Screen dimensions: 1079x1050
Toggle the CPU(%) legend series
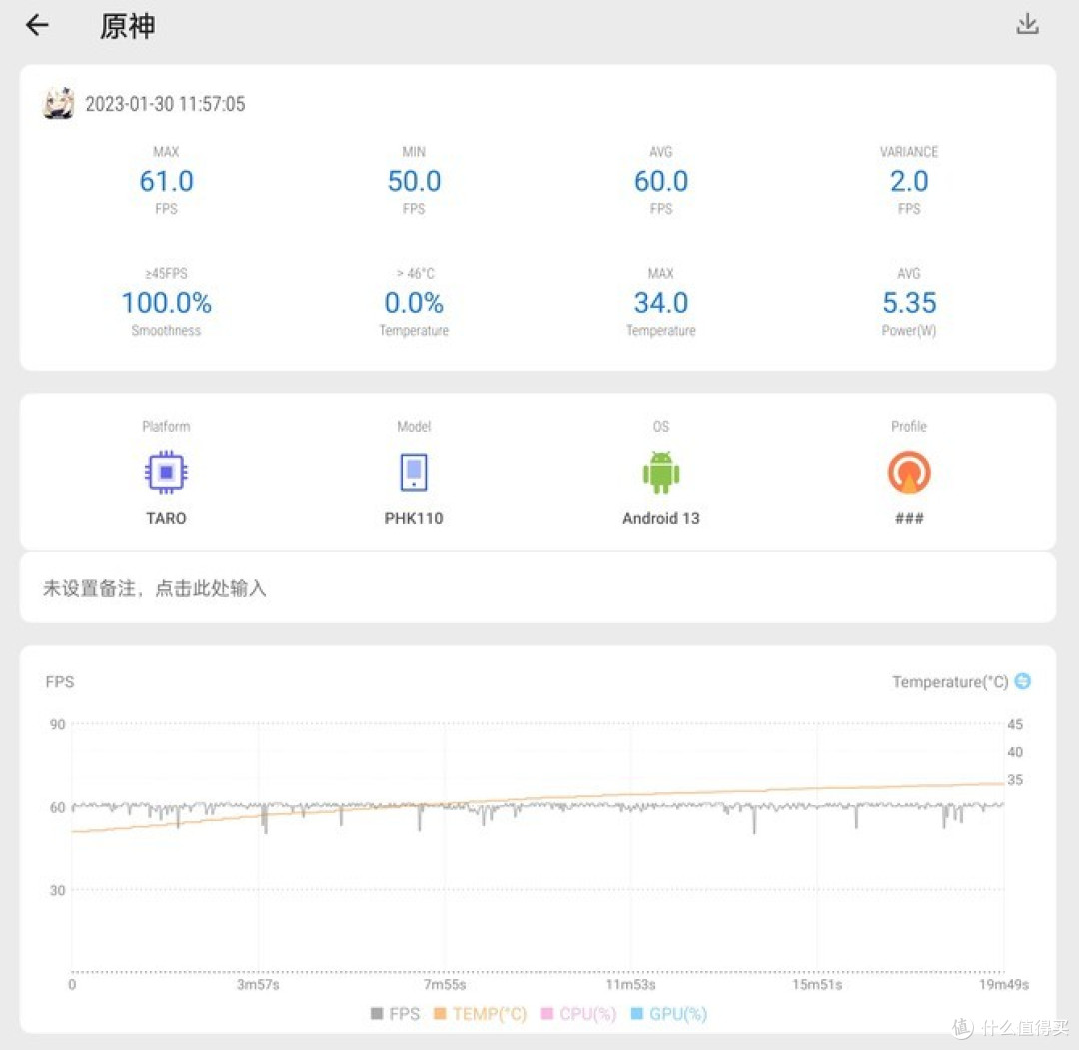pyautogui.click(x=578, y=1013)
